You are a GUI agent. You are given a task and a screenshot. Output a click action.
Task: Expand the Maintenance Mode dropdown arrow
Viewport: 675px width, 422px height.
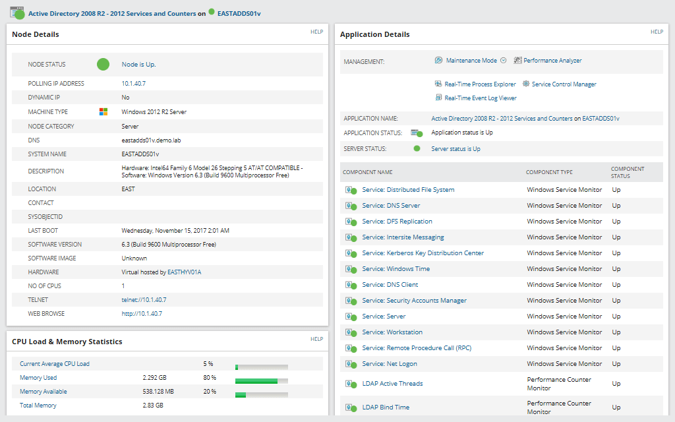[x=503, y=61]
